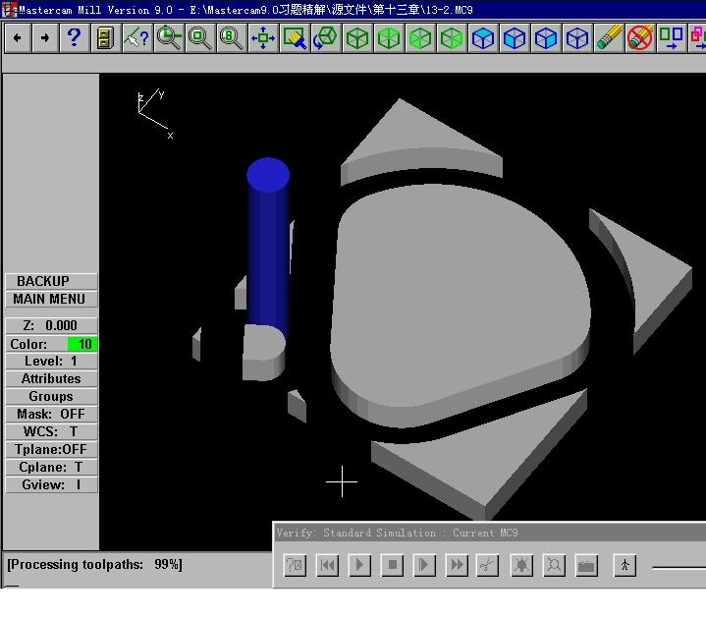Open the Gview: I selector
Image resolution: width=706 pixels, height=620 pixels.
(x=51, y=484)
